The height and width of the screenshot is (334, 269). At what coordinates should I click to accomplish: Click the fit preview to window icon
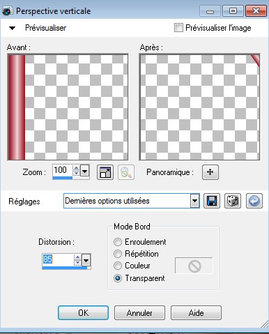coord(105,172)
